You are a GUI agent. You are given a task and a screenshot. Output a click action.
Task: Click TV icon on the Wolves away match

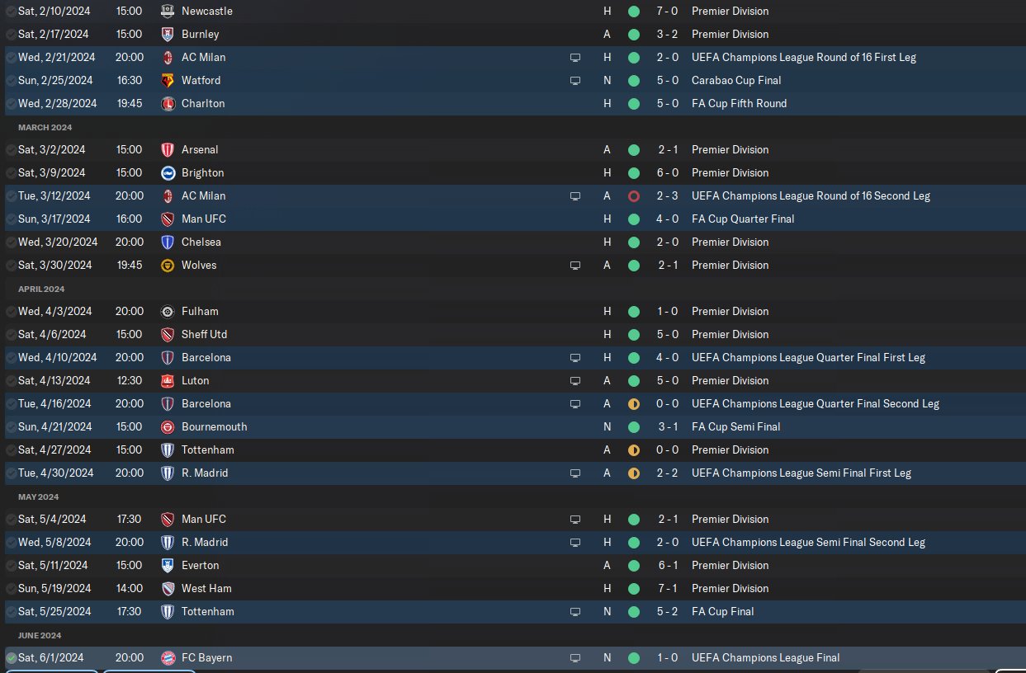[x=575, y=266]
